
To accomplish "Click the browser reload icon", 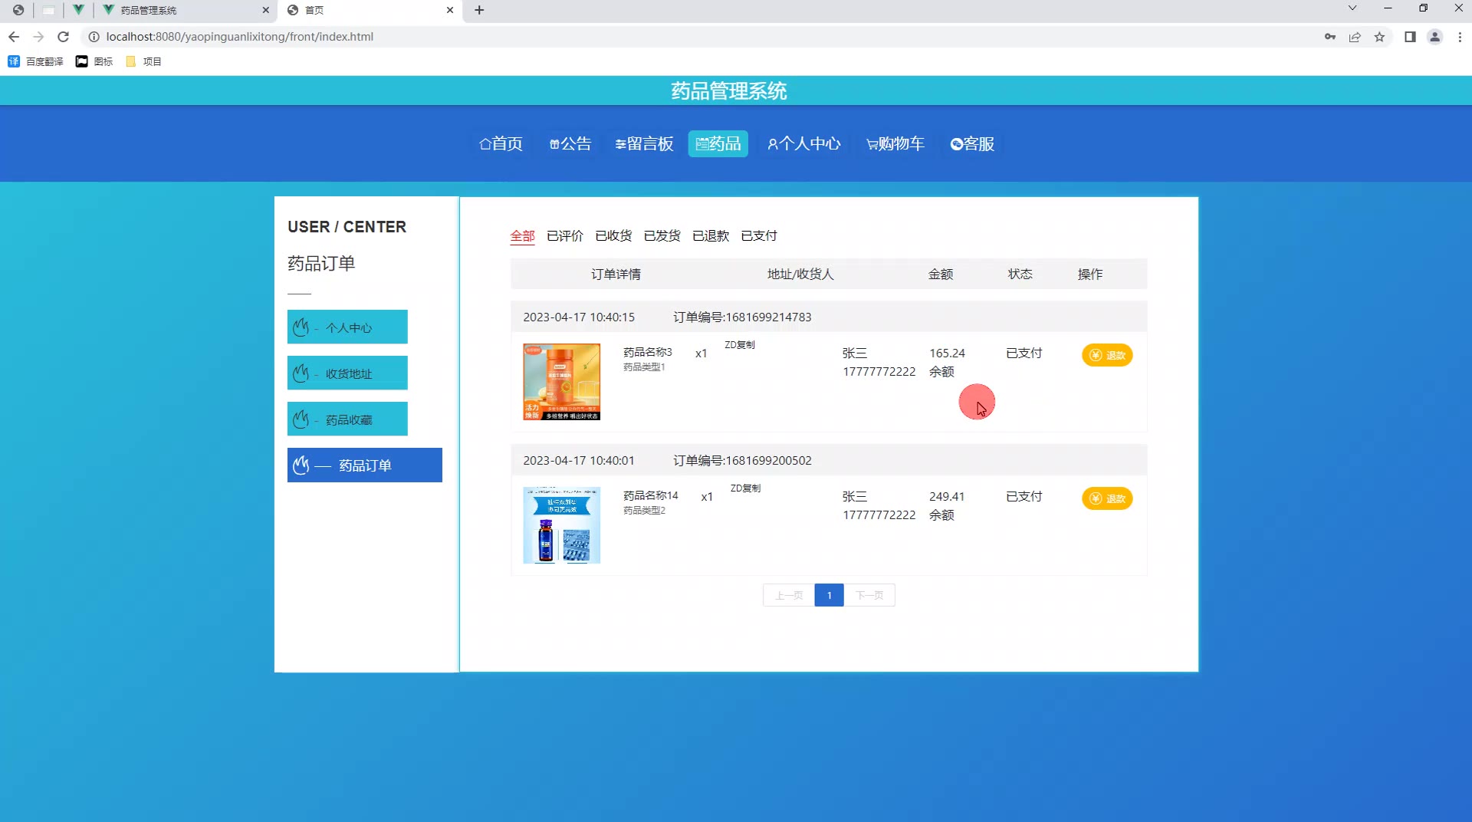I will (x=64, y=37).
